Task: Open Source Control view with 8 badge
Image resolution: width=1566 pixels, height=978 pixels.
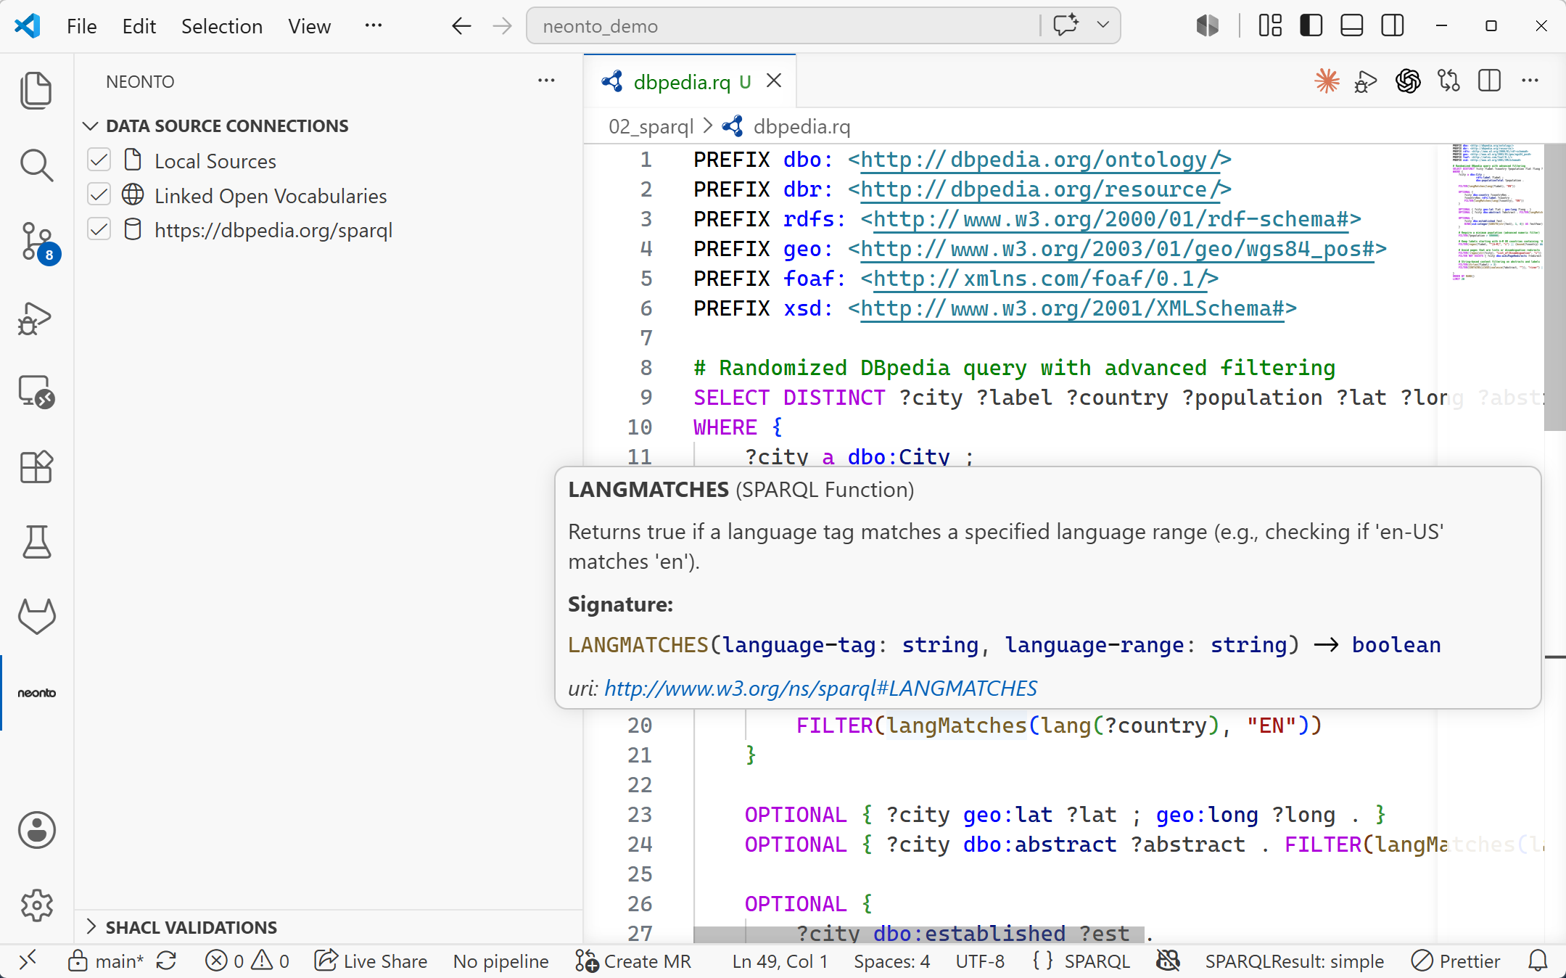Action: click(36, 242)
